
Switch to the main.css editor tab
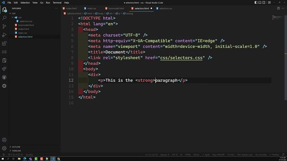click(x=90, y=8)
